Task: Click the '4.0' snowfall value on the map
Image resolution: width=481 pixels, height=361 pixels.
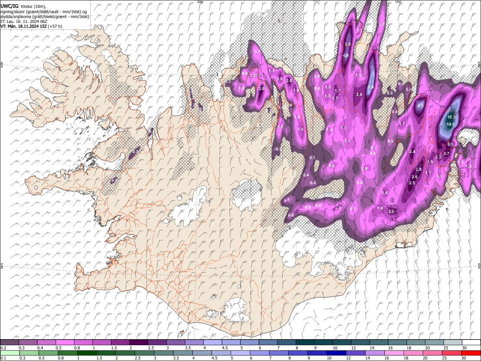Action: (346, 55)
